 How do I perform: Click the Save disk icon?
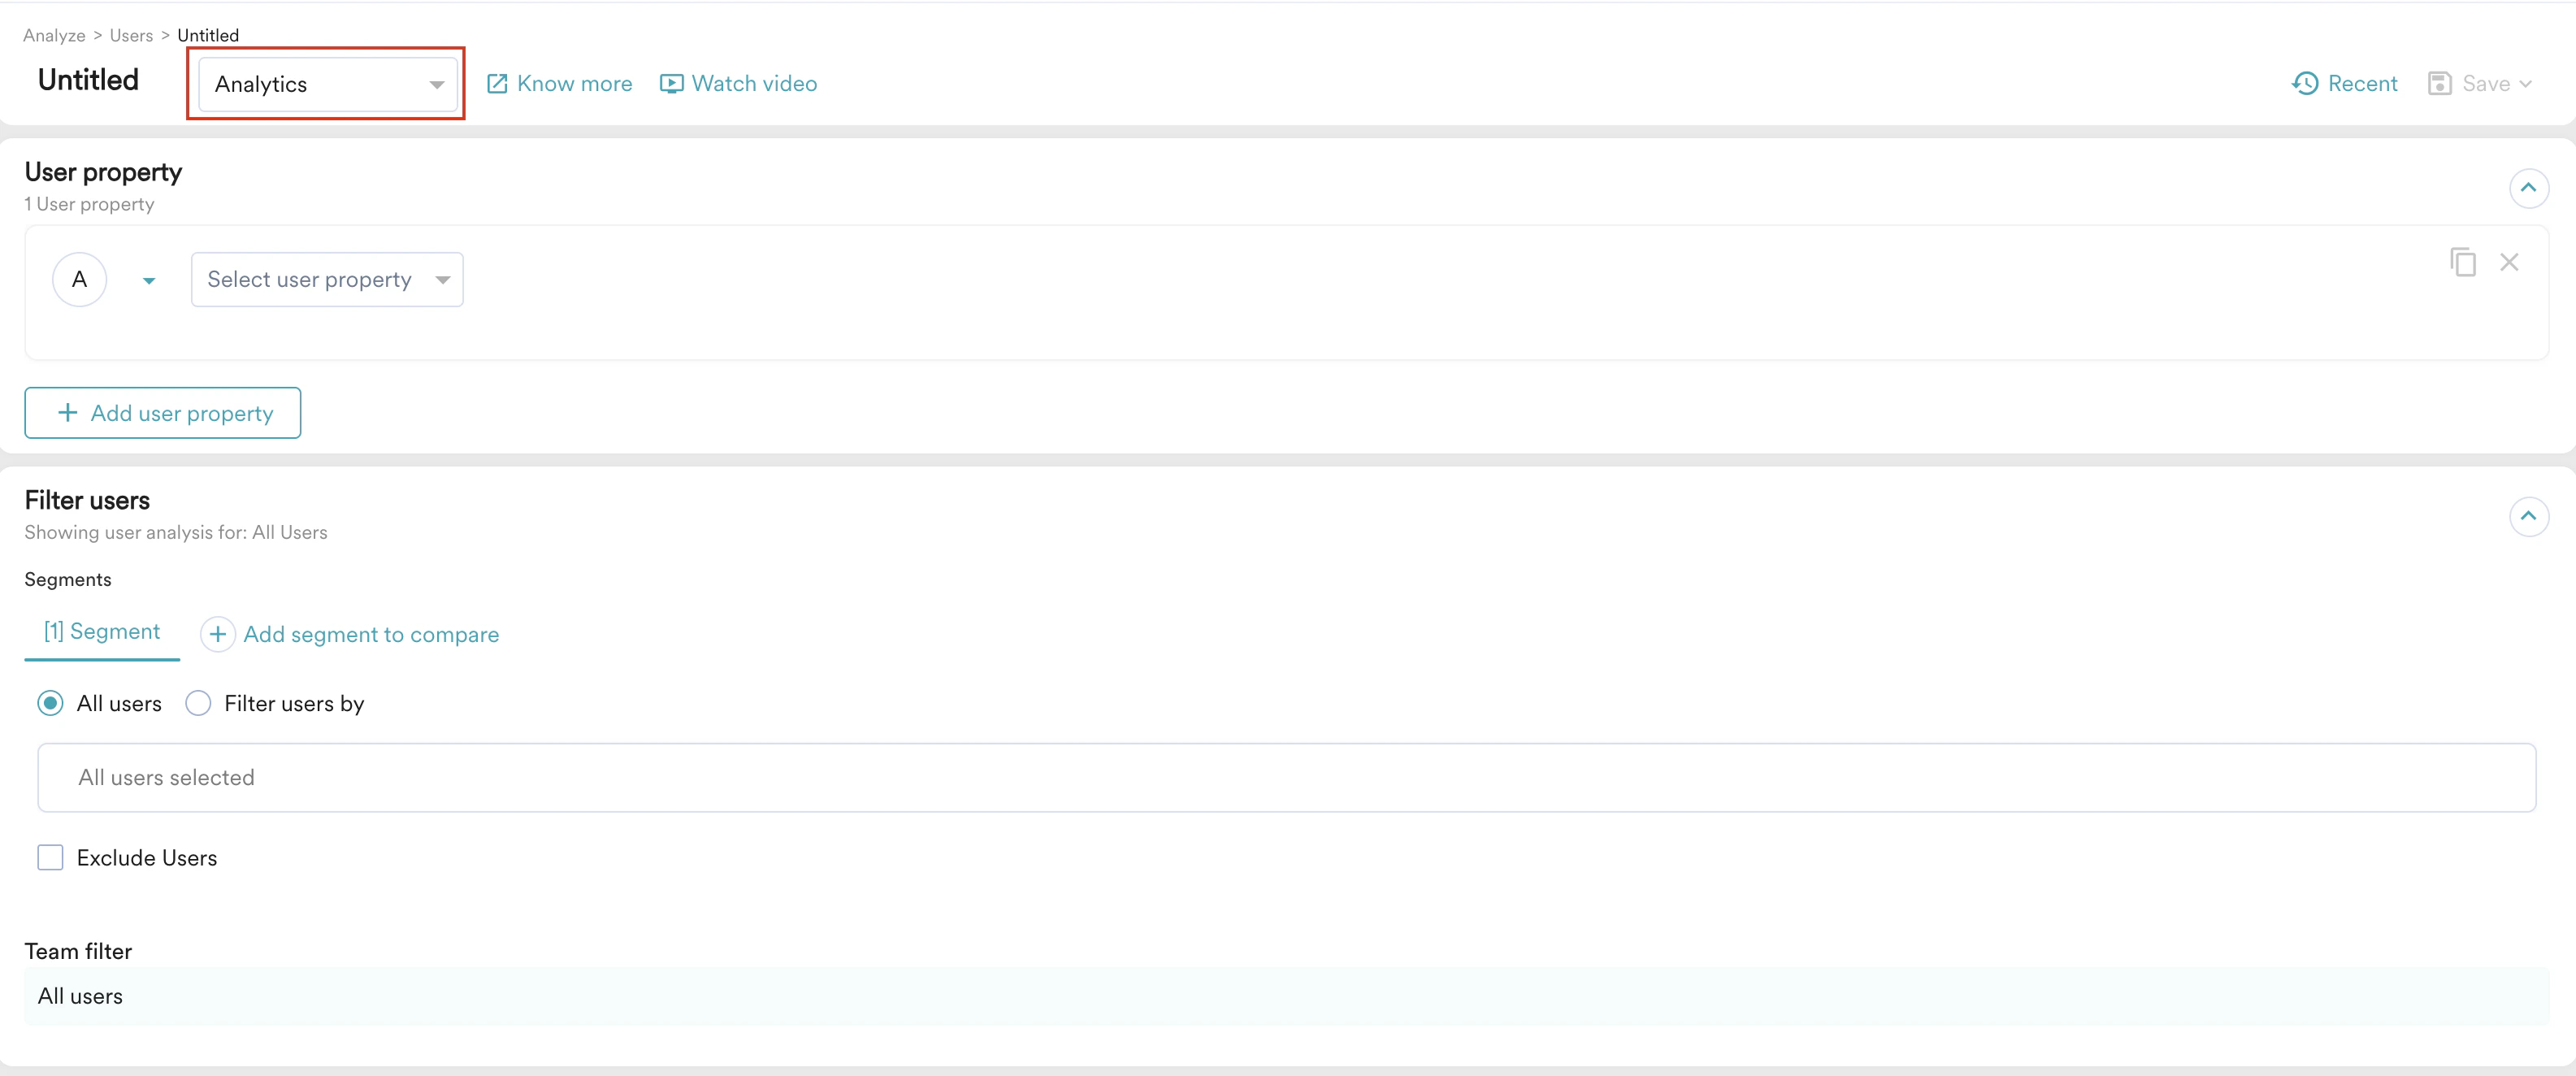[x=2442, y=84]
